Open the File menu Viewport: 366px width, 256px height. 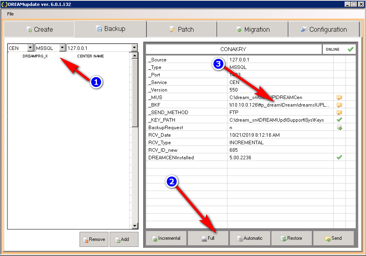point(10,14)
